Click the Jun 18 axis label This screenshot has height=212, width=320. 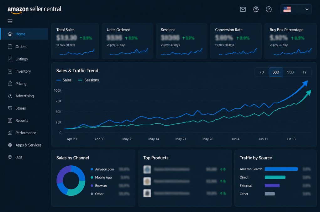(291, 139)
